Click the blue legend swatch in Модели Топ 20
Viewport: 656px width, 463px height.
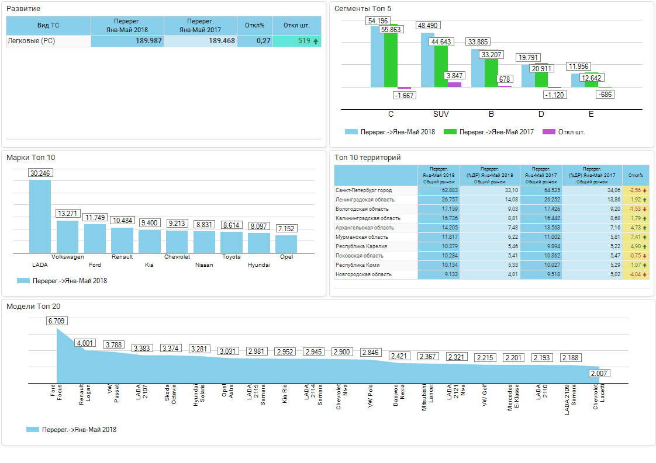tap(33, 430)
